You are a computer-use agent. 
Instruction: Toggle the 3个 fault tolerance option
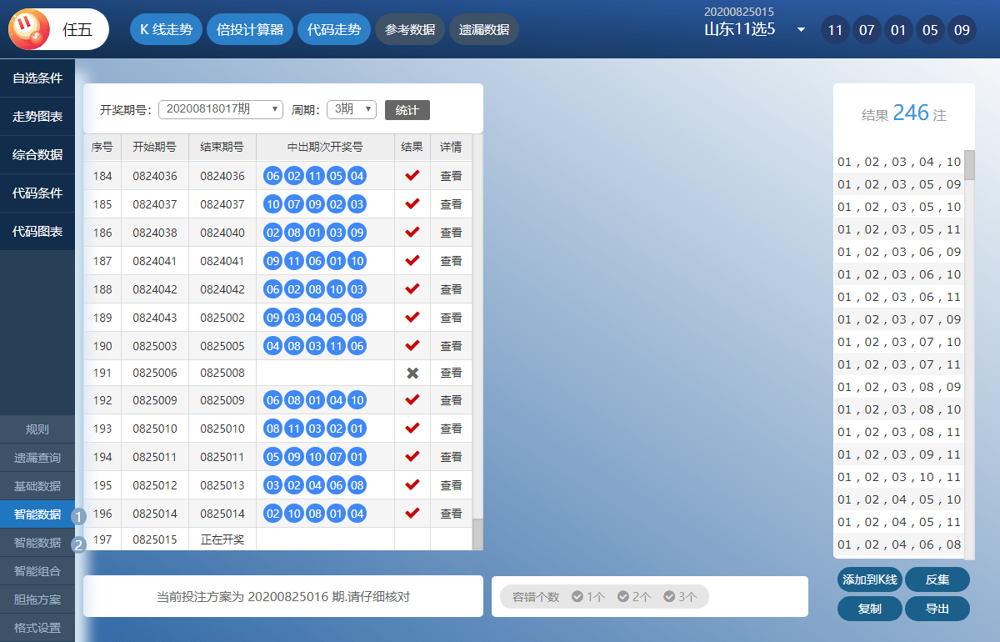tap(680, 597)
